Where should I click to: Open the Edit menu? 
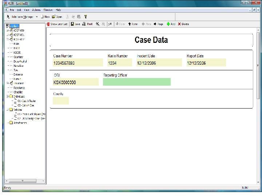click(x=19, y=10)
